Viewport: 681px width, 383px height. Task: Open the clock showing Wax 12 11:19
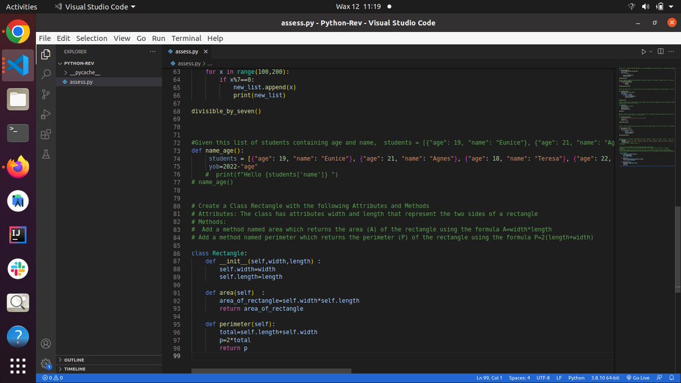point(359,7)
